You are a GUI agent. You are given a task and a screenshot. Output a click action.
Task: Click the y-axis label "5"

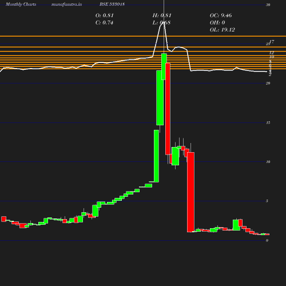(267, 201)
